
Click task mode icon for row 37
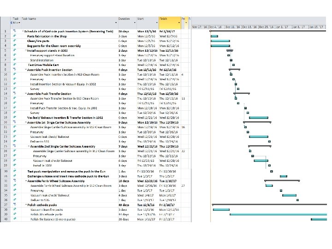pos(15,205)
